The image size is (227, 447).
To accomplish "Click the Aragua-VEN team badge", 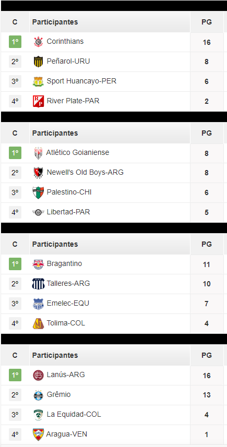I will coord(38,434).
